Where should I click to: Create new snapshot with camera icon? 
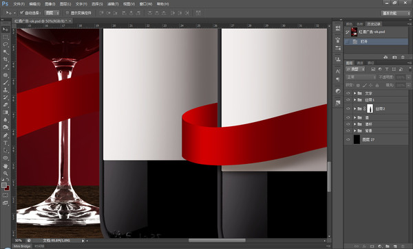[x=394, y=57]
